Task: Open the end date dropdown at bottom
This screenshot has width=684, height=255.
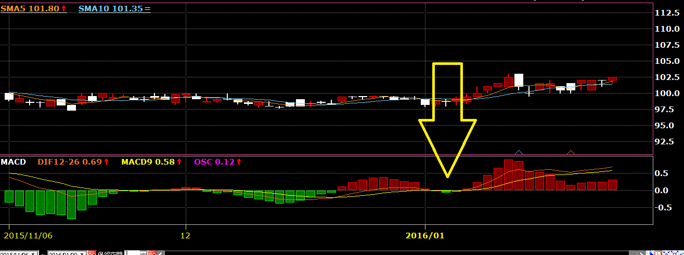Action: (82, 253)
